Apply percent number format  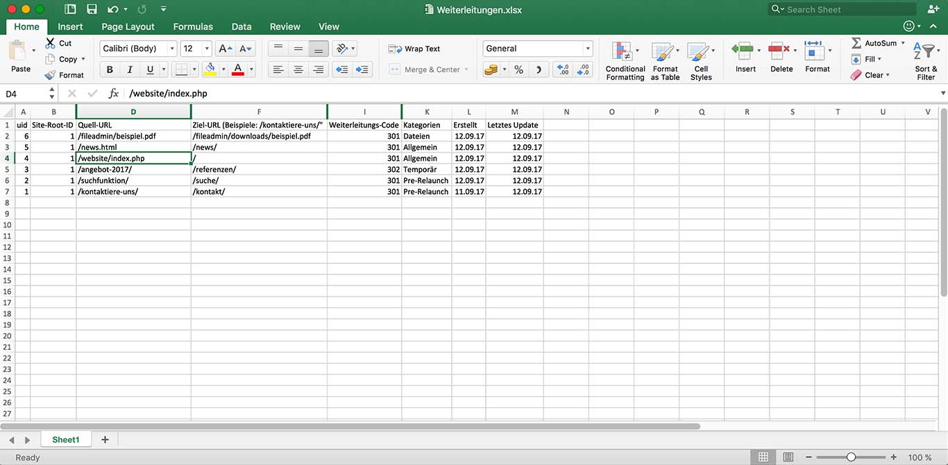coord(517,69)
